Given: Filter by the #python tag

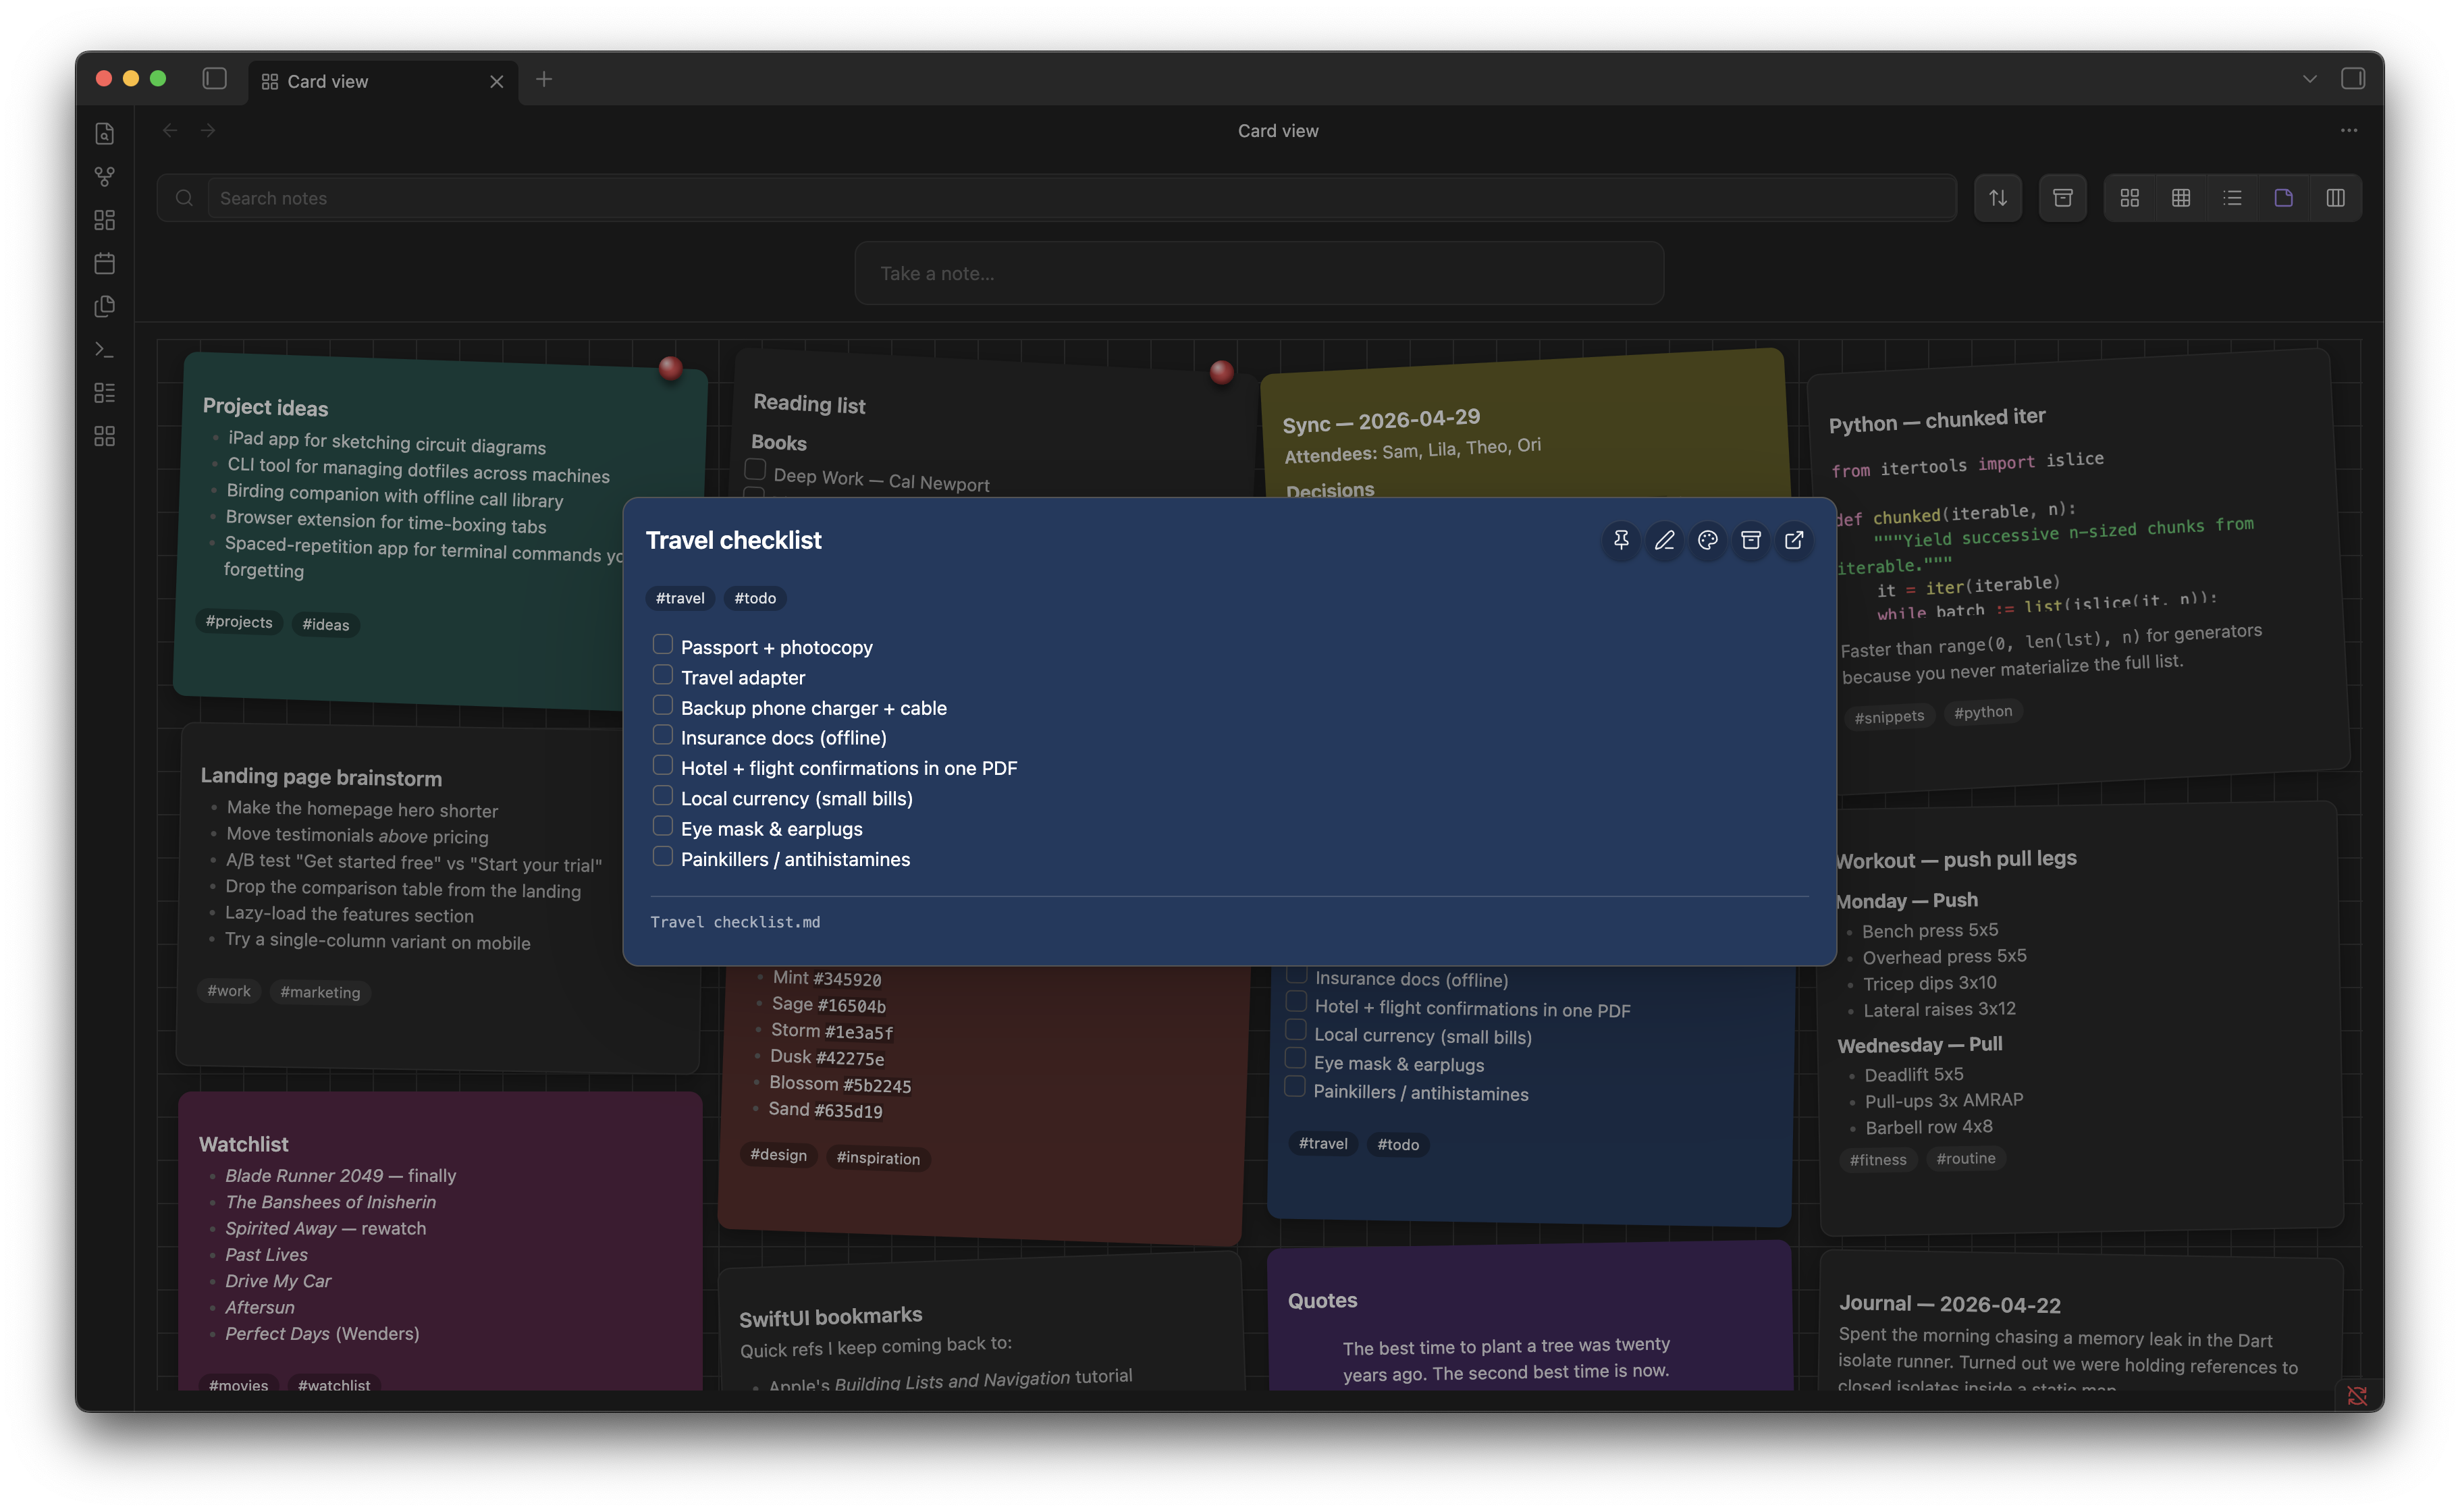Looking at the screenshot, I should click(x=1982, y=712).
